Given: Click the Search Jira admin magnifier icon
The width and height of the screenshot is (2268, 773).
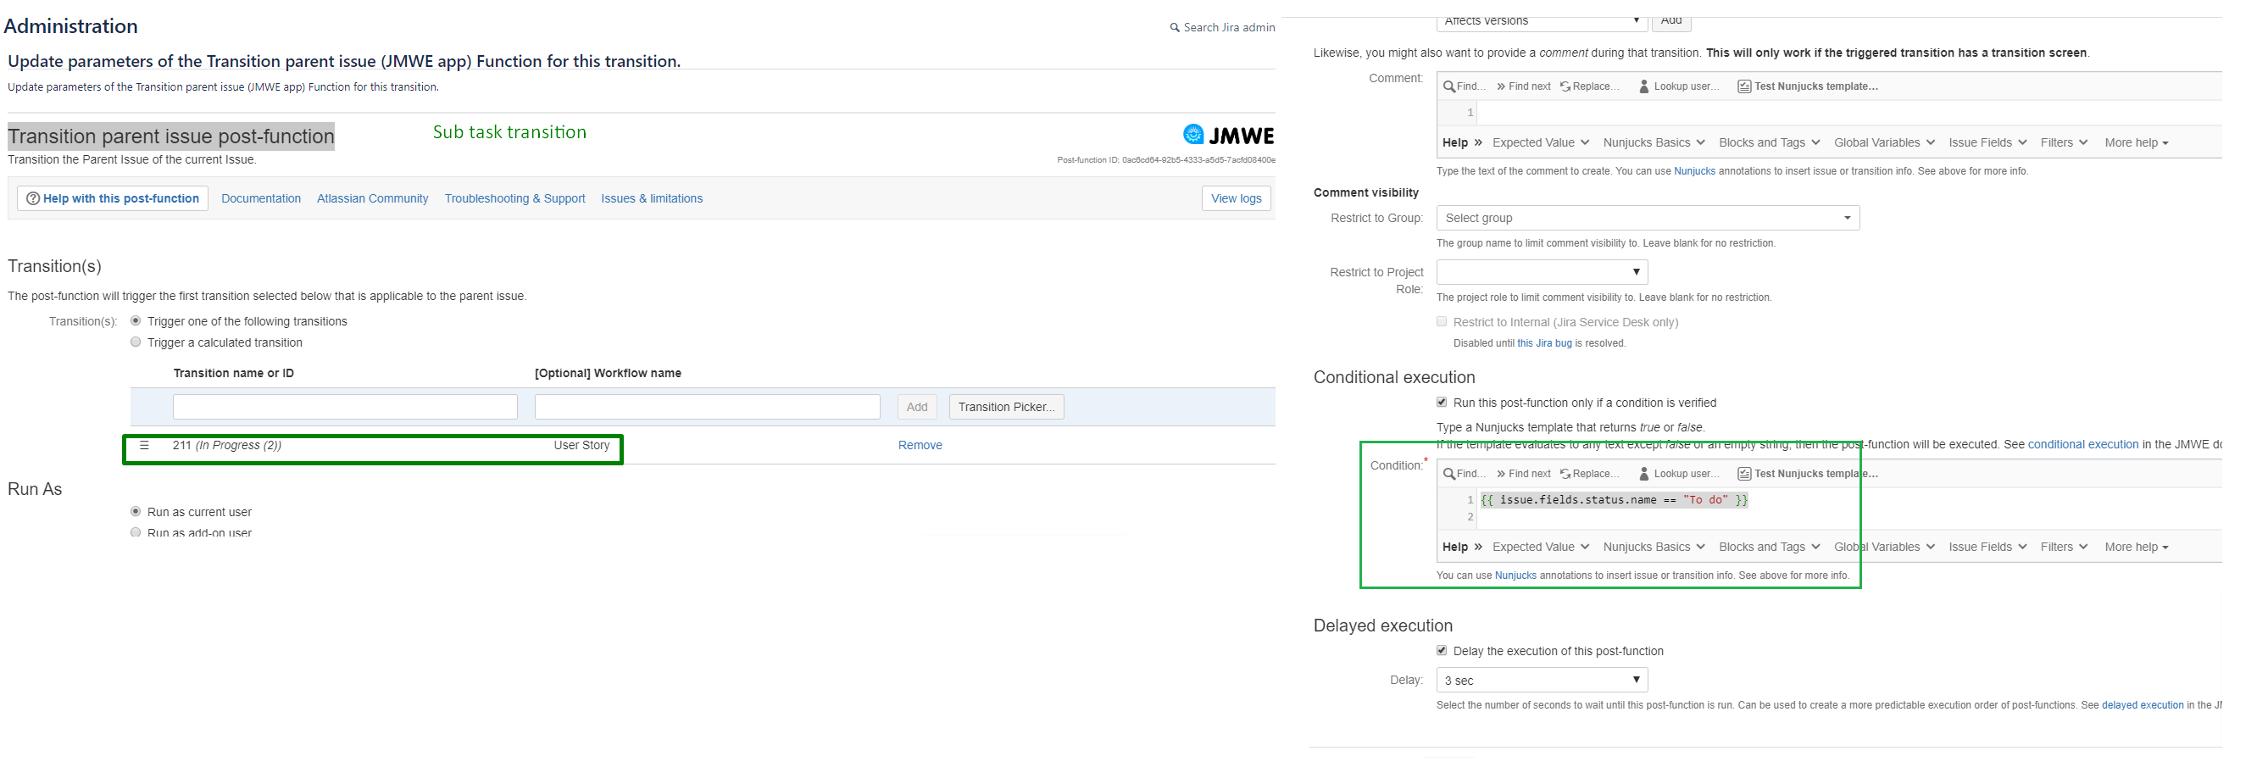Looking at the screenshot, I should tap(1174, 28).
